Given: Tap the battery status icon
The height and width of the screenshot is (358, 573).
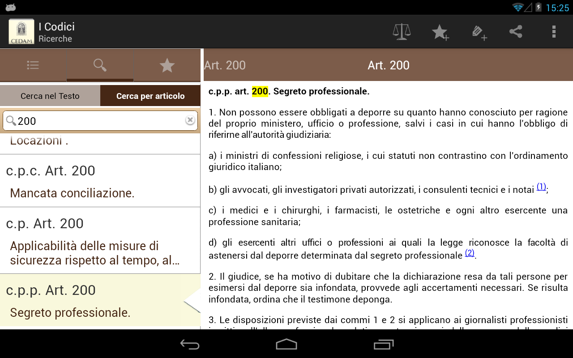Looking at the screenshot, I should click(x=538, y=7).
